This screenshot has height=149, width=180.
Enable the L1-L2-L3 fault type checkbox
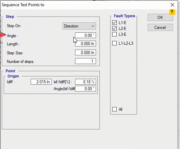[114, 43]
